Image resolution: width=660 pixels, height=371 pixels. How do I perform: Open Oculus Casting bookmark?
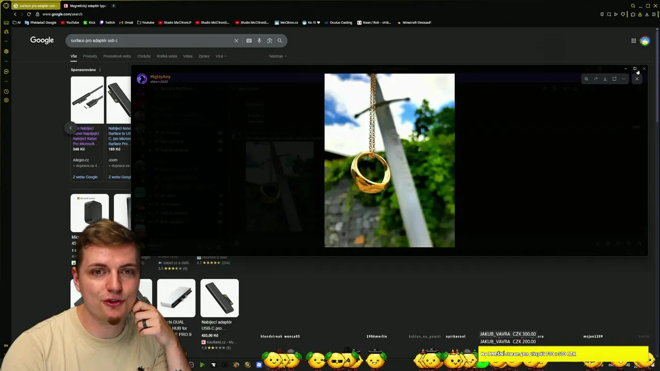338,23
